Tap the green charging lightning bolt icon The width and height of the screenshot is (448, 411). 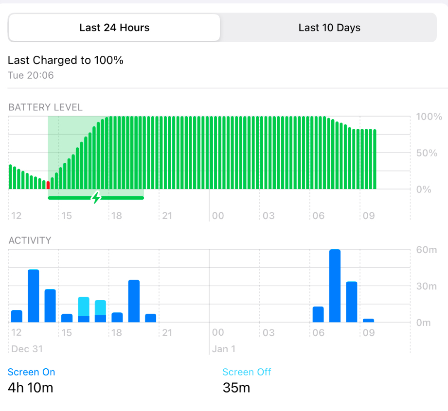tap(96, 197)
